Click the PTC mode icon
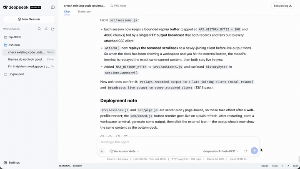 click(x=112, y=6)
